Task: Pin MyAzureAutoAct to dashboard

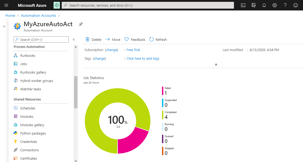Action: point(81,24)
